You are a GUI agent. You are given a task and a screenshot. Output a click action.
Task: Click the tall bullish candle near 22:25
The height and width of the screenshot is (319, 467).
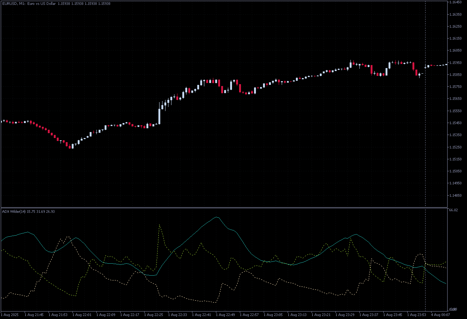(x=160, y=116)
